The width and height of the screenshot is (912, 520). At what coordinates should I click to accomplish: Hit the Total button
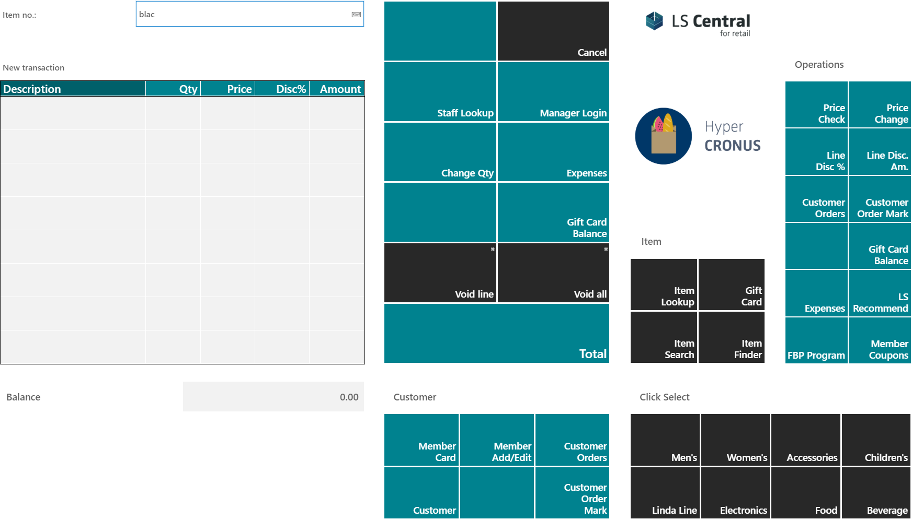[x=496, y=334]
